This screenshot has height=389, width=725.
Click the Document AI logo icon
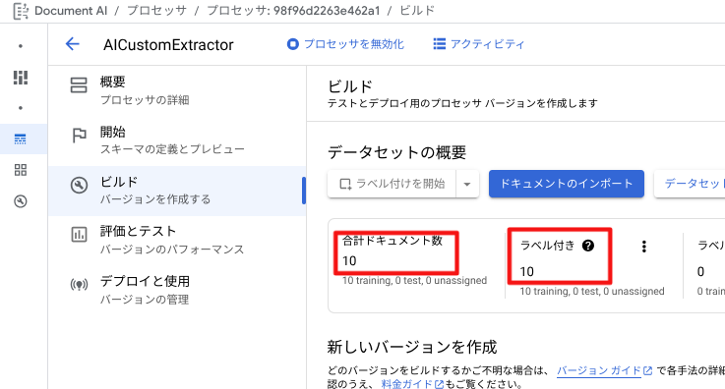click(21, 11)
